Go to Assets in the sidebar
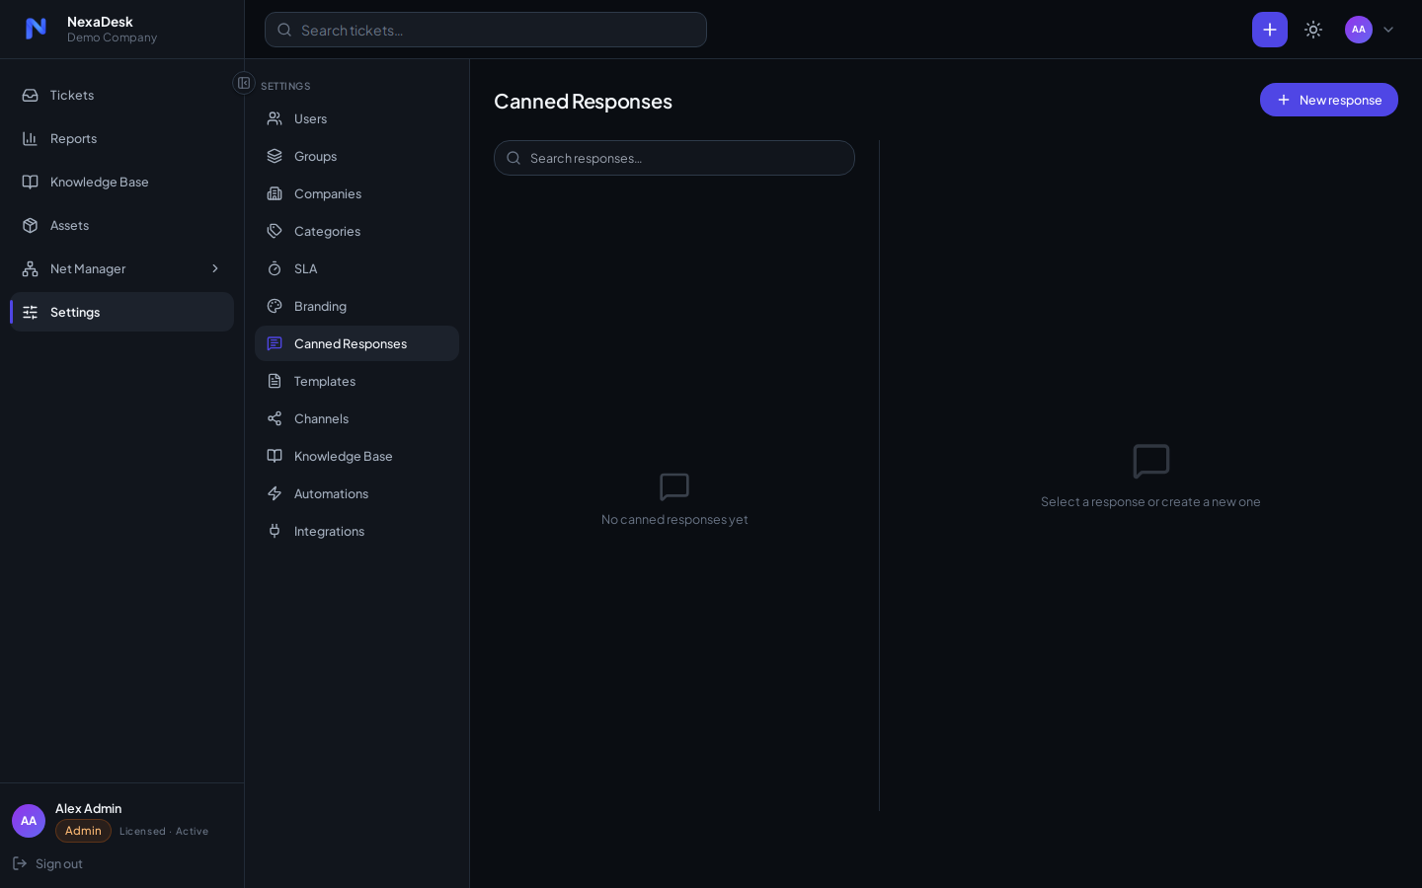The width and height of the screenshot is (1422, 888). (x=121, y=225)
